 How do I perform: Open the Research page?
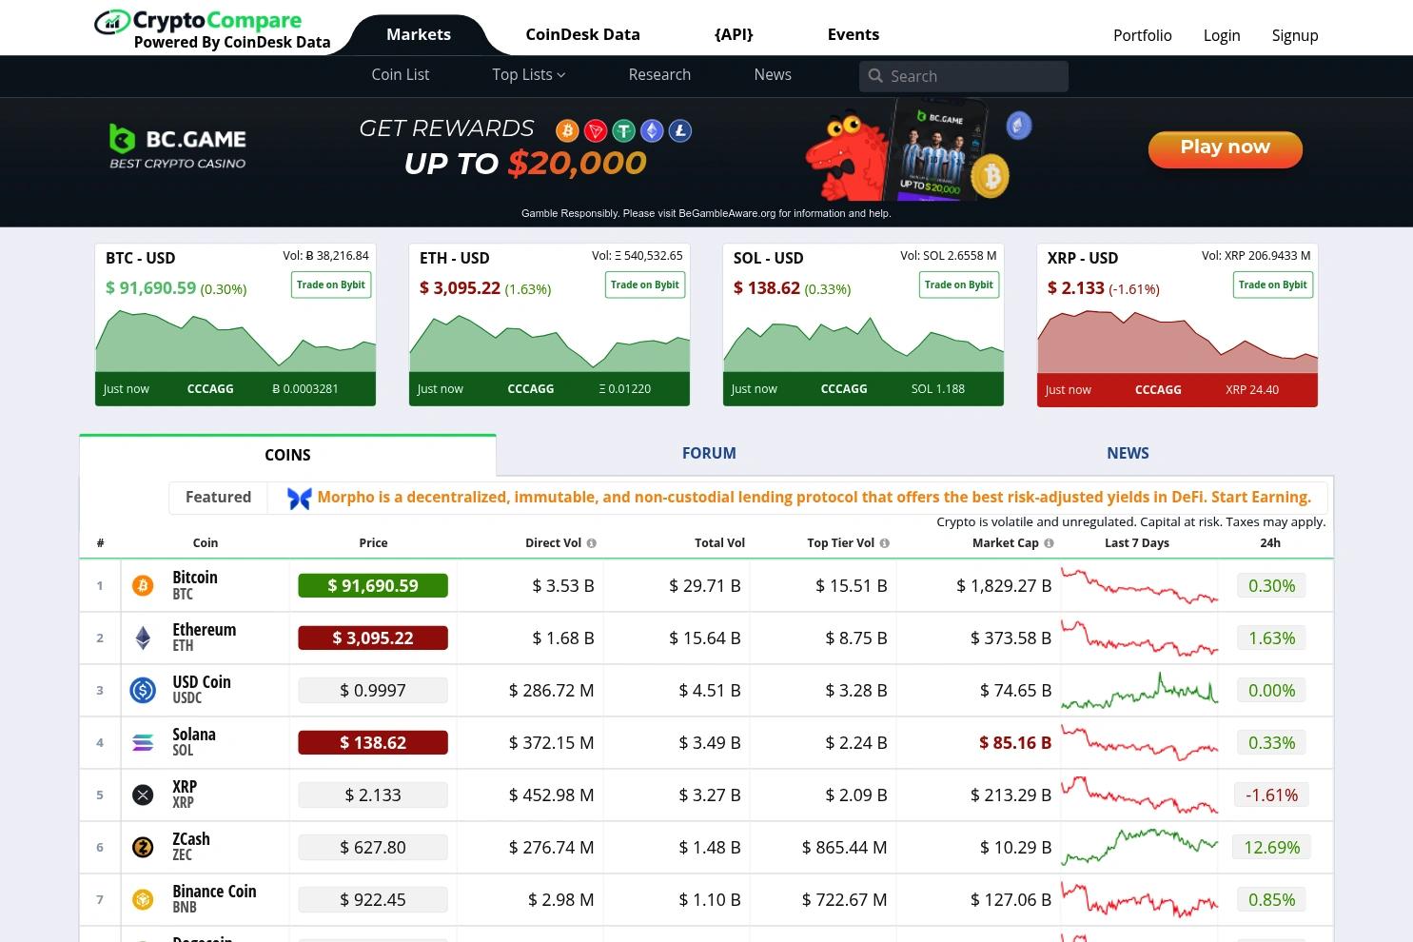pyautogui.click(x=659, y=75)
